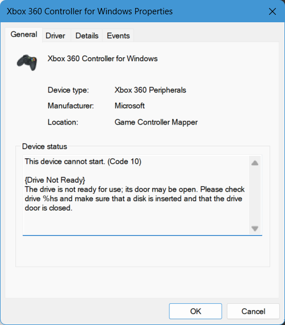Click the Device status group label
This screenshot has width=285, height=325.
tap(44, 147)
